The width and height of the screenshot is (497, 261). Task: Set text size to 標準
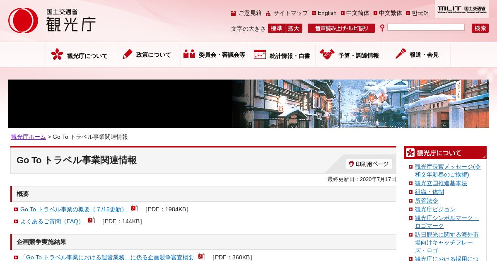[x=276, y=28]
